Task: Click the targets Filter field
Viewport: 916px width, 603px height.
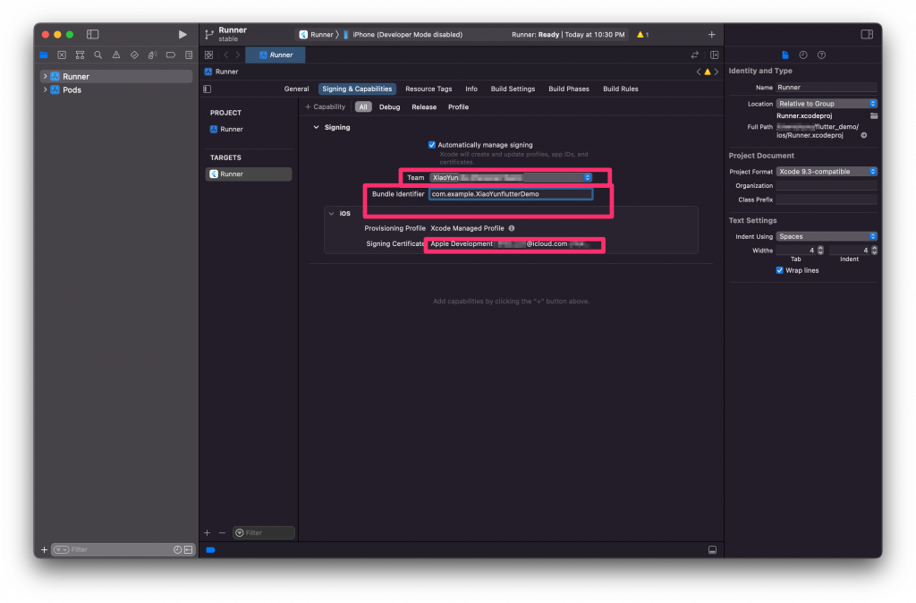Action: 264,533
